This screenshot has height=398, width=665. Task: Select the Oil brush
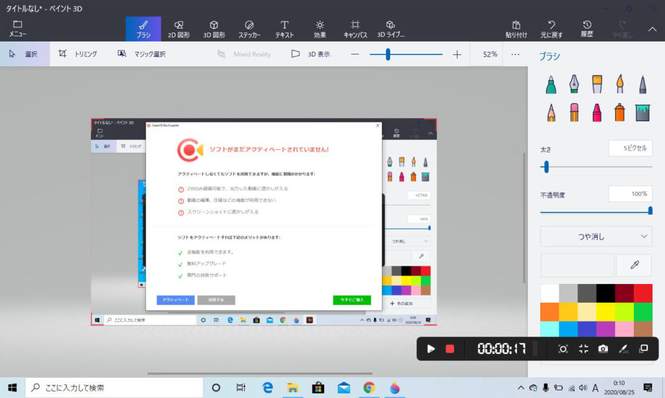click(597, 84)
